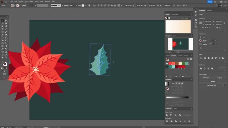The height and width of the screenshot is (128, 228).
Task: Click the Opacity value field in the control bar
Action: [72, 6]
